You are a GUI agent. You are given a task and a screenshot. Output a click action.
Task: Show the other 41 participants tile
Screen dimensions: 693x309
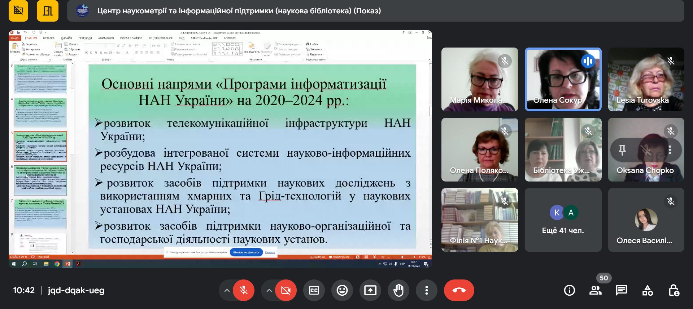click(x=563, y=220)
